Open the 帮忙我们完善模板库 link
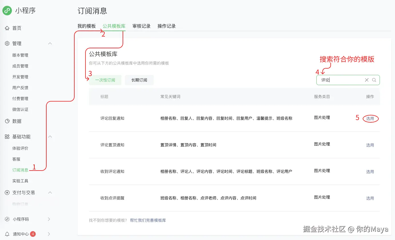 pos(148,220)
